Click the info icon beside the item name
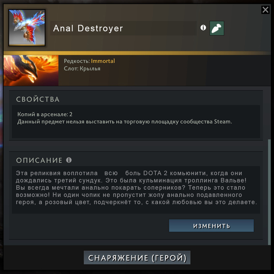The height and width of the screenshot is (274, 274). click(x=203, y=28)
